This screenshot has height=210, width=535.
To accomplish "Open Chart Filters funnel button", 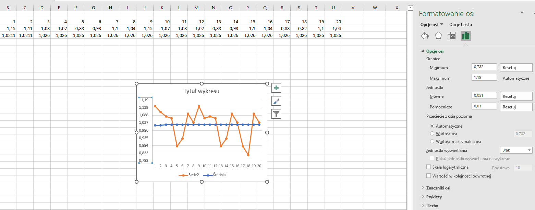I will coord(276,114).
